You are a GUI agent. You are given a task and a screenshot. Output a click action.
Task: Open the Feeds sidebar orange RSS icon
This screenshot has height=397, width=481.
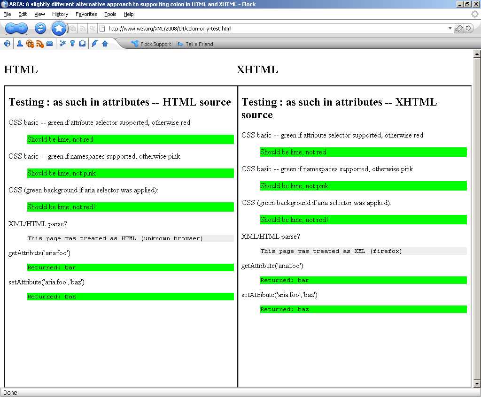tap(40, 44)
